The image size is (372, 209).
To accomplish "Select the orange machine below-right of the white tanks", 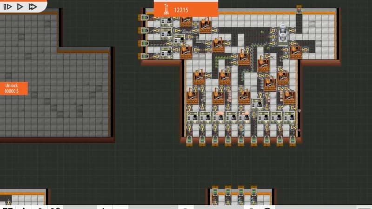I will click(296, 52).
